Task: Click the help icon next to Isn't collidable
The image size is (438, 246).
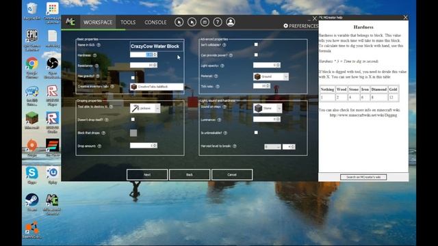Action: [x=224, y=45]
